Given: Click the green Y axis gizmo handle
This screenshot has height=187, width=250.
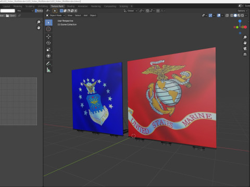Looking at the screenshot, I should point(237,27).
